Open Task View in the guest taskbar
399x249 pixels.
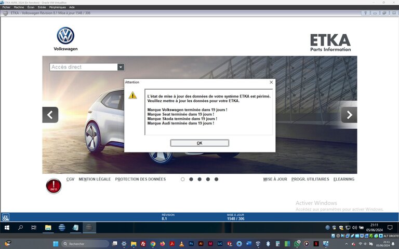[x=34, y=227]
